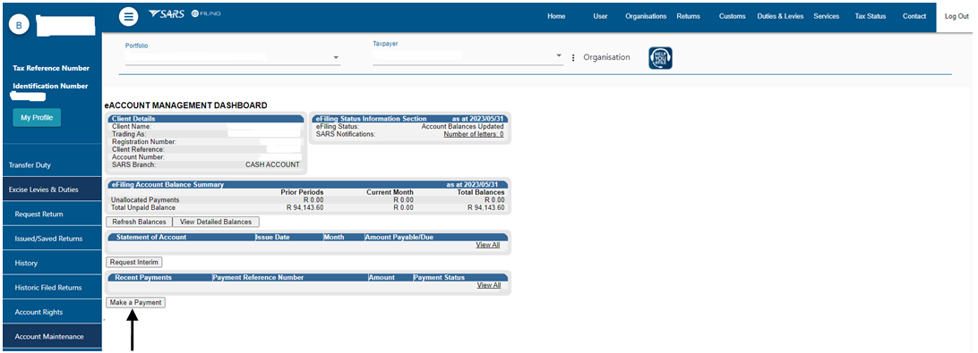The width and height of the screenshot is (978, 353).
Task: Open View All under Statement of Account
Action: click(x=488, y=245)
